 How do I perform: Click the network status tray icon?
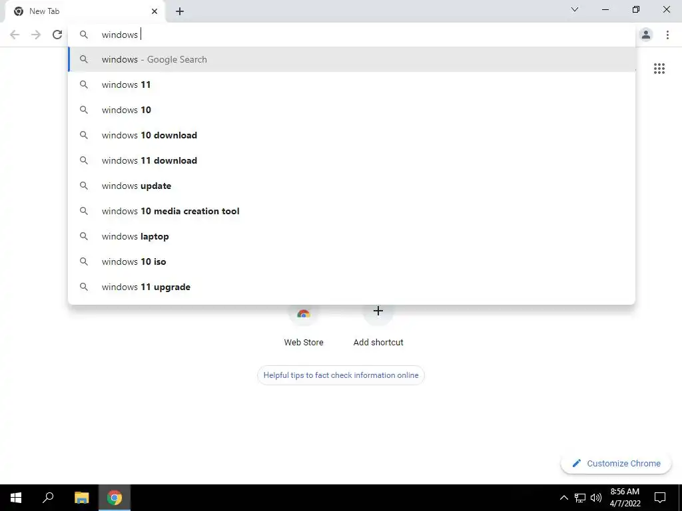pos(580,498)
